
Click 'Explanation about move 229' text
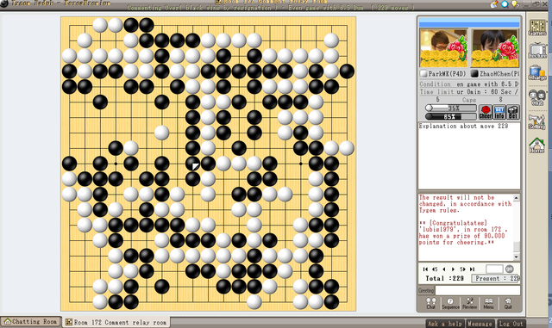click(463, 126)
